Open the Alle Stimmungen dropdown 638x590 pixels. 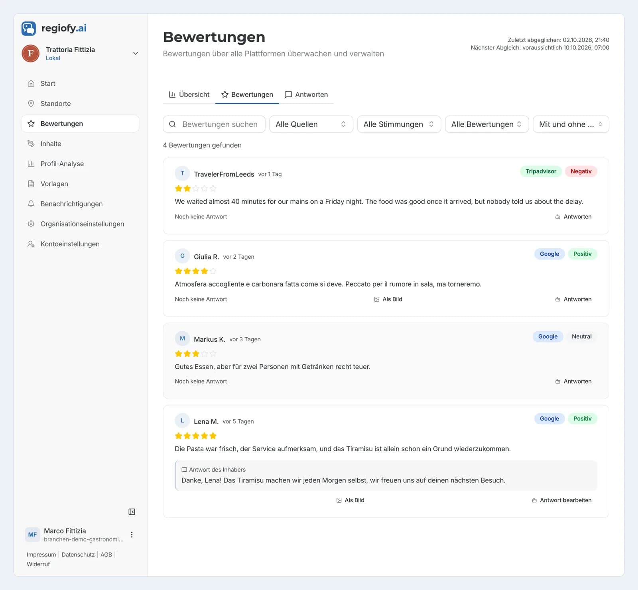tap(399, 124)
